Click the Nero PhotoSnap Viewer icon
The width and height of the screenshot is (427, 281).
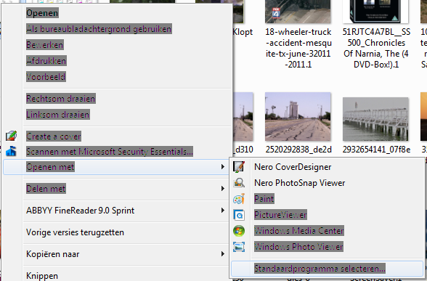tap(239, 183)
